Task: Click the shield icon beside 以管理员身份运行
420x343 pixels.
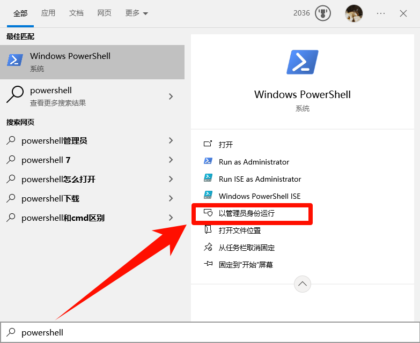Action: click(x=208, y=213)
